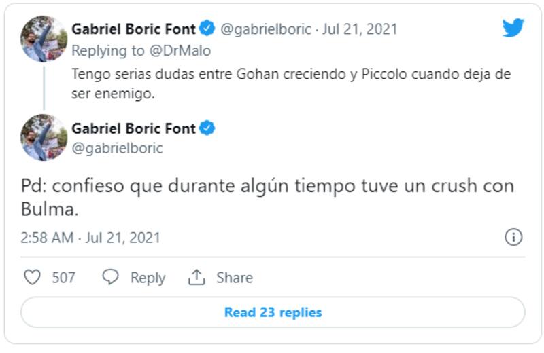The width and height of the screenshot is (544, 353).
Task: Open Read 23 replies
Action: 273,312
